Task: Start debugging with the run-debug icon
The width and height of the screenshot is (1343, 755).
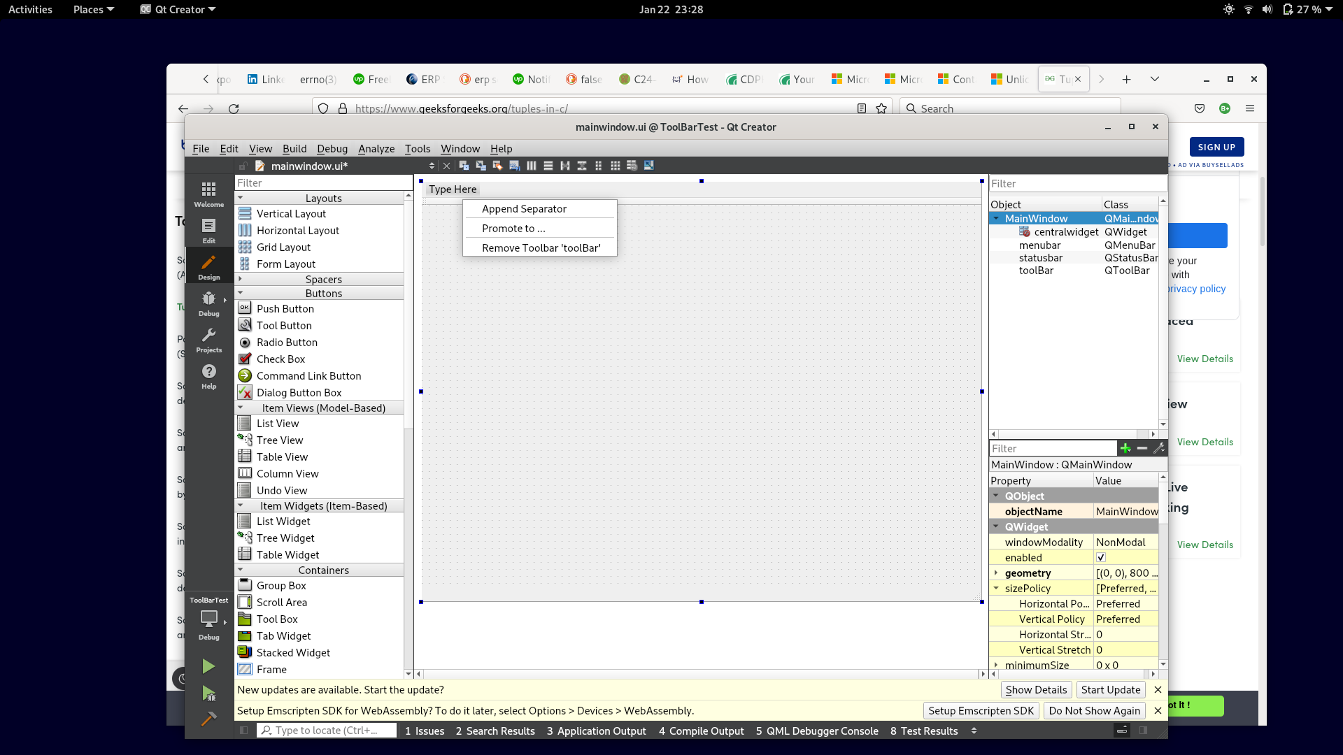Action: [x=208, y=693]
